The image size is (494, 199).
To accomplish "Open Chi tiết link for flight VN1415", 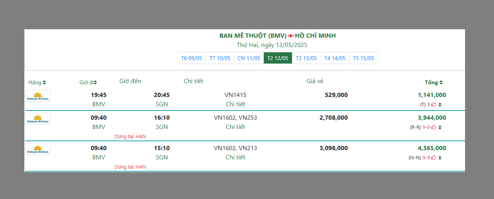I will [x=235, y=104].
